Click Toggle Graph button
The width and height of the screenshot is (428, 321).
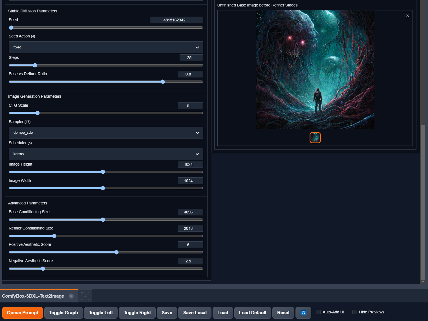(63, 313)
